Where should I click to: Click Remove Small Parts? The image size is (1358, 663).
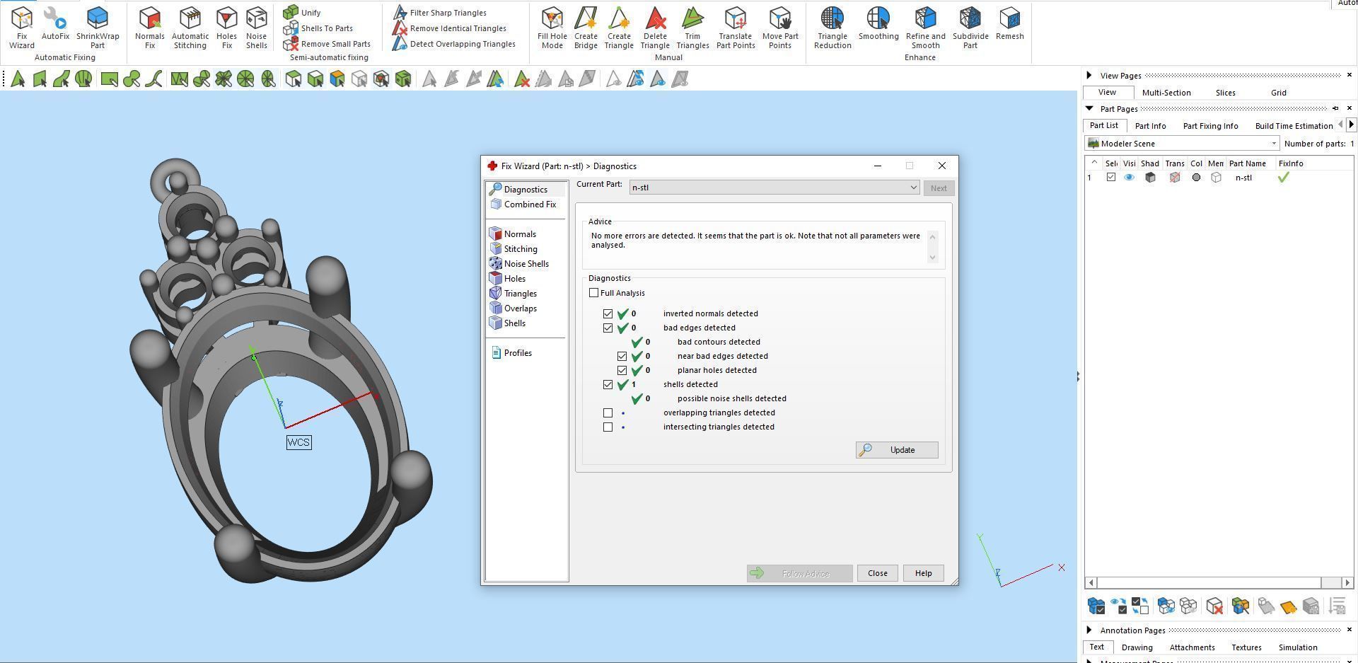pyautogui.click(x=327, y=44)
